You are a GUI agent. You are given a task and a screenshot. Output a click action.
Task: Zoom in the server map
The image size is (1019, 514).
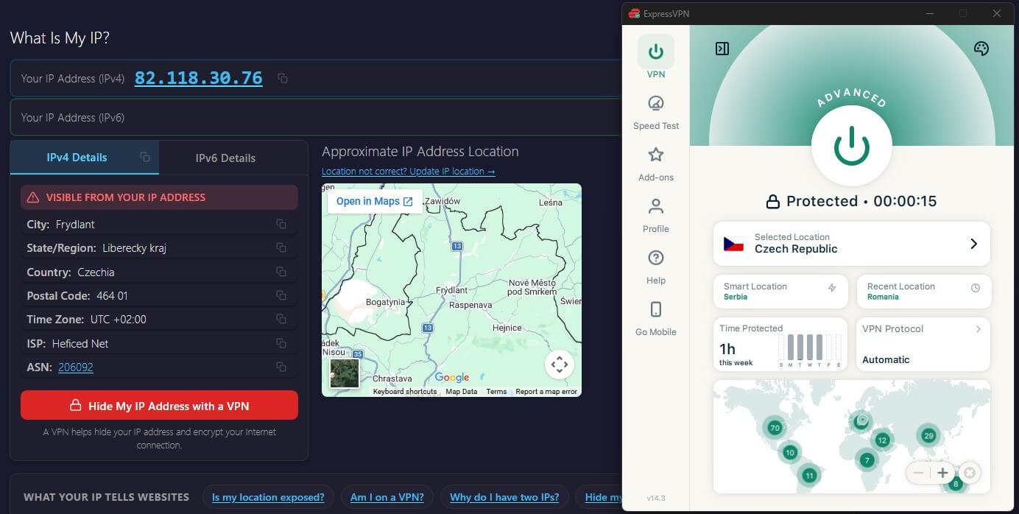point(942,473)
